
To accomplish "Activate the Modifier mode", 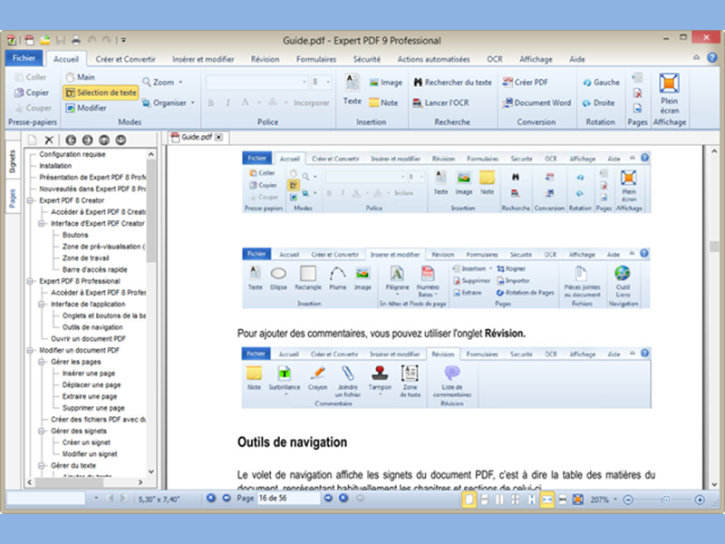I will (86, 108).
